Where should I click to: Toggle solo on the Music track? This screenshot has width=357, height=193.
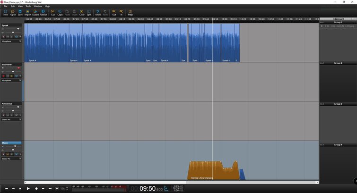pyautogui.click(x=12, y=154)
